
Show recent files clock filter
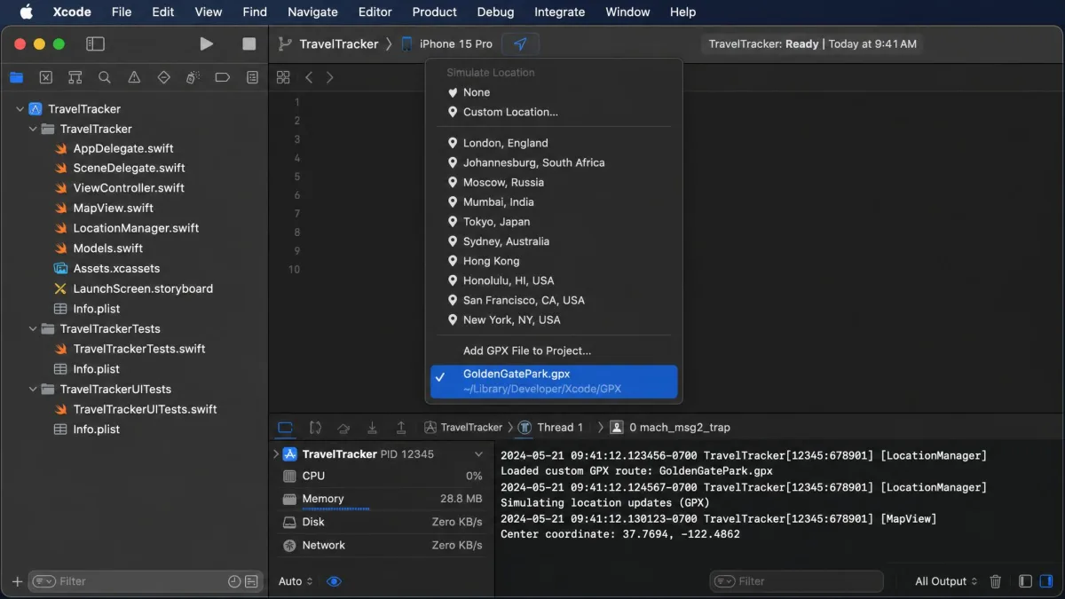coord(234,581)
